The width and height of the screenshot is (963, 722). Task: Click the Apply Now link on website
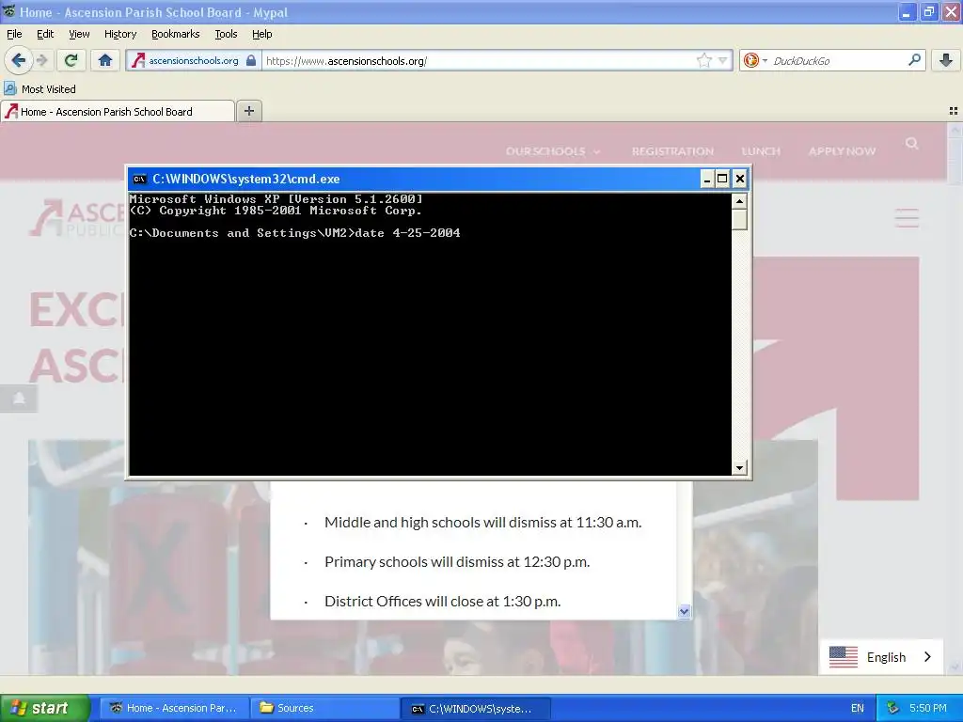(842, 151)
